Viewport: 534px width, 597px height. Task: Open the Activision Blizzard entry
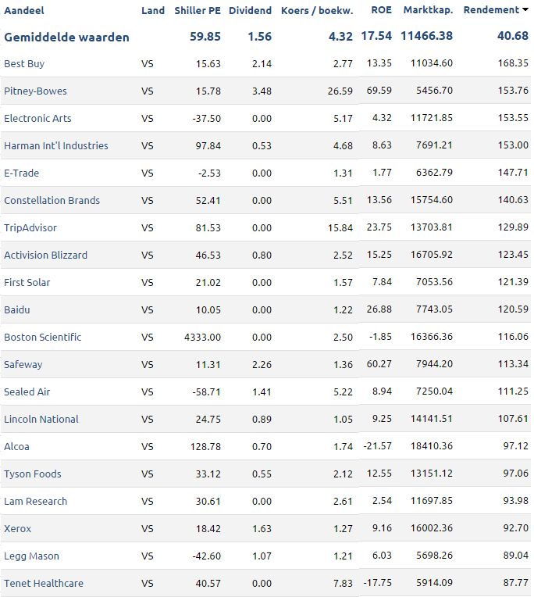45,255
